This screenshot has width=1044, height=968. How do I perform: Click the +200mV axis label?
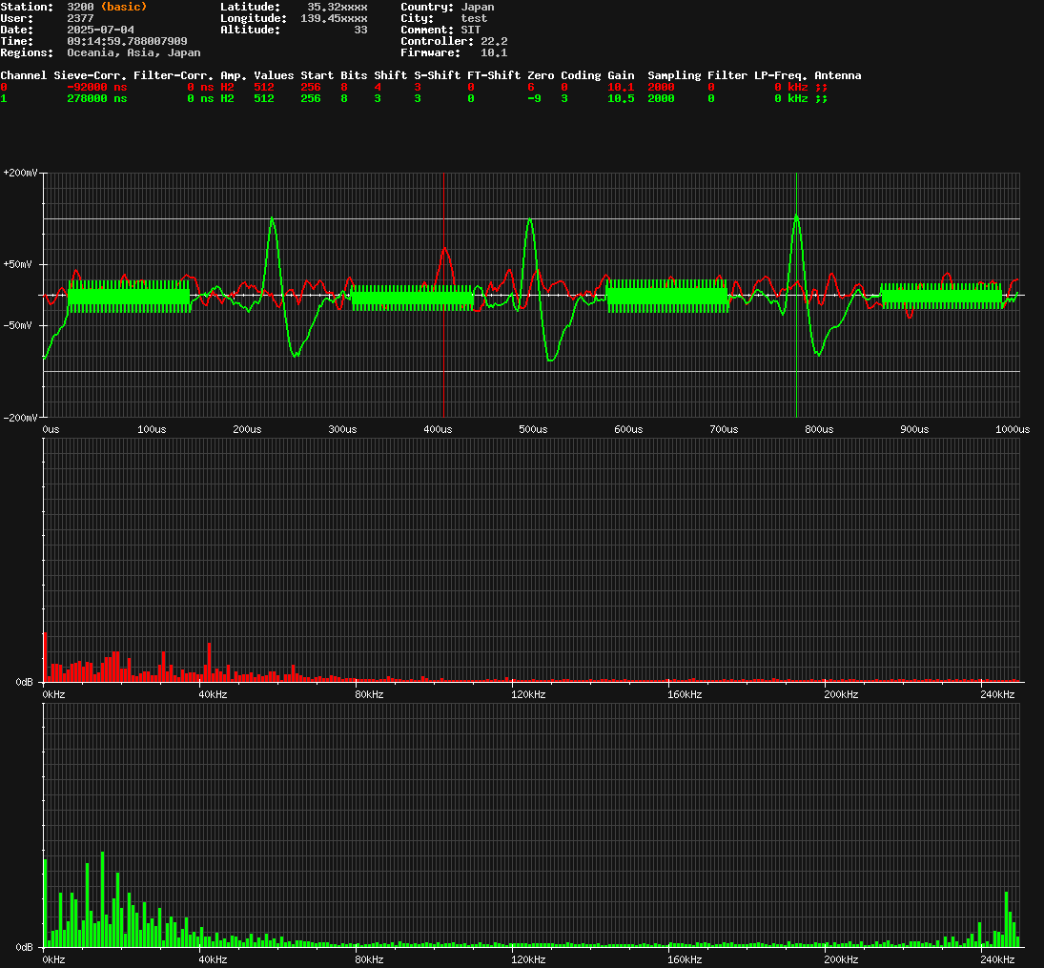point(21,173)
